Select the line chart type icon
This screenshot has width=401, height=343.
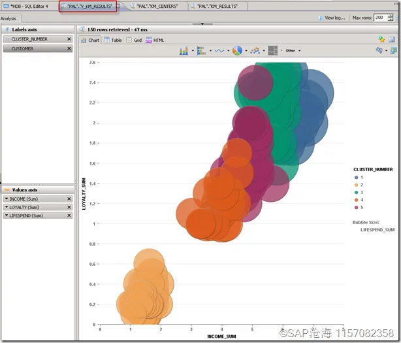(219, 50)
